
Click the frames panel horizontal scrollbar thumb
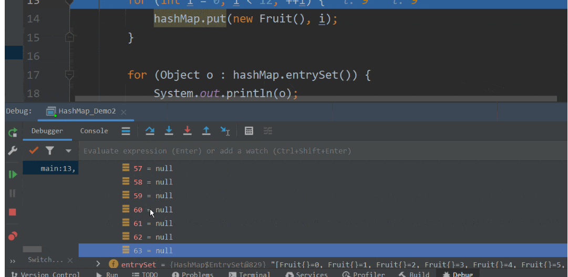[32, 250]
